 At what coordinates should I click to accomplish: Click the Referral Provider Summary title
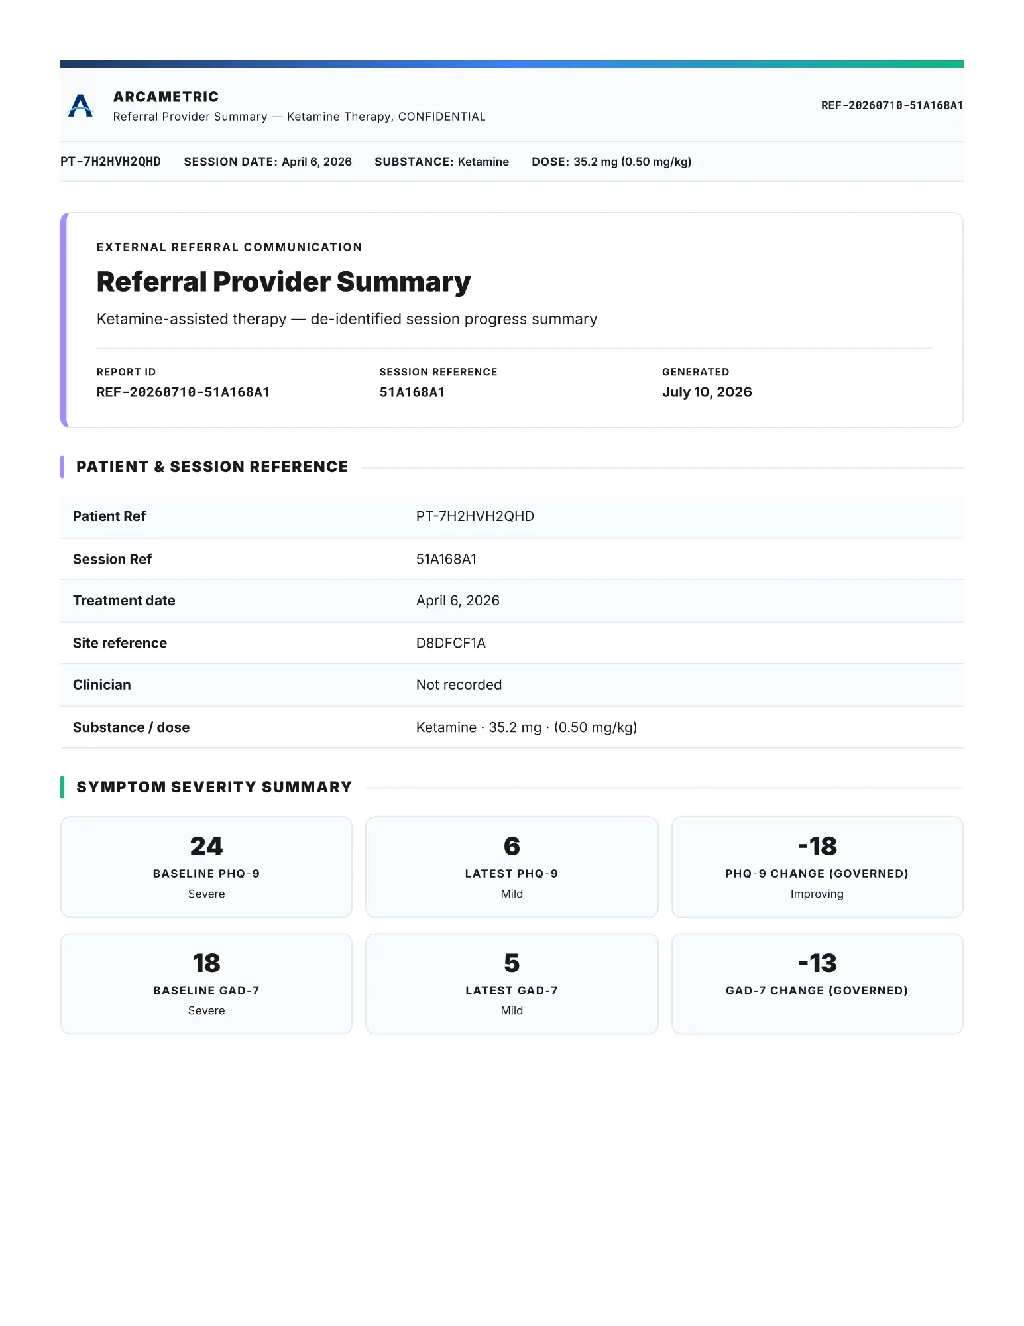[284, 282]
